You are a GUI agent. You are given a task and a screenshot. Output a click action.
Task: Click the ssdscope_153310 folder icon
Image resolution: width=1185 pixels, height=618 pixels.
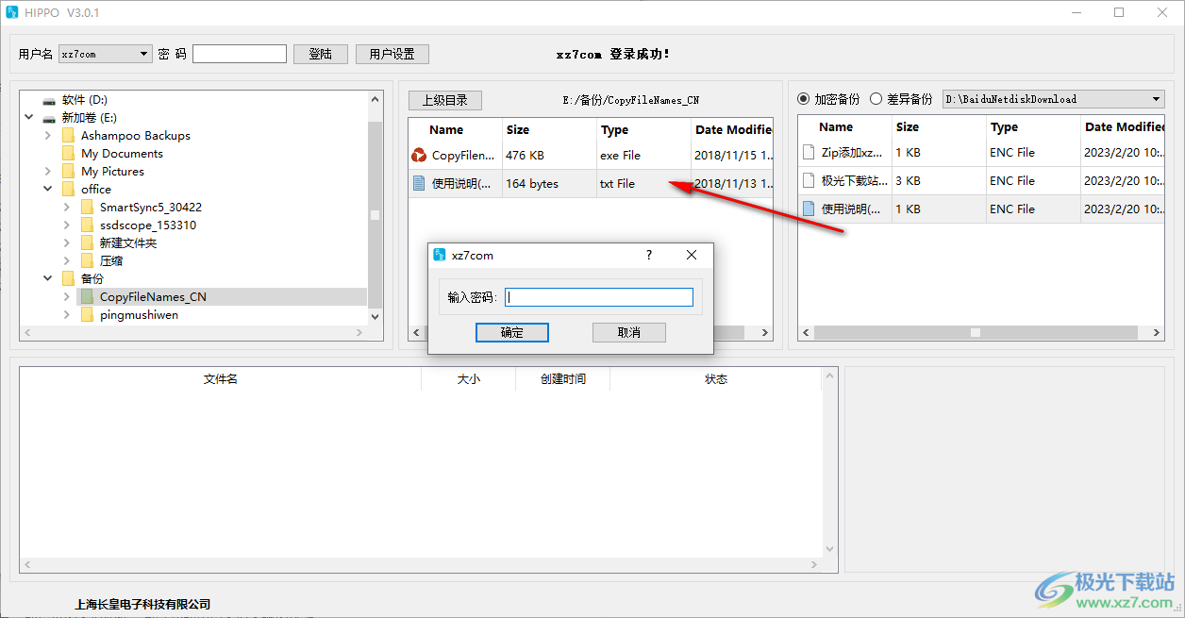(x=87, y=225)
